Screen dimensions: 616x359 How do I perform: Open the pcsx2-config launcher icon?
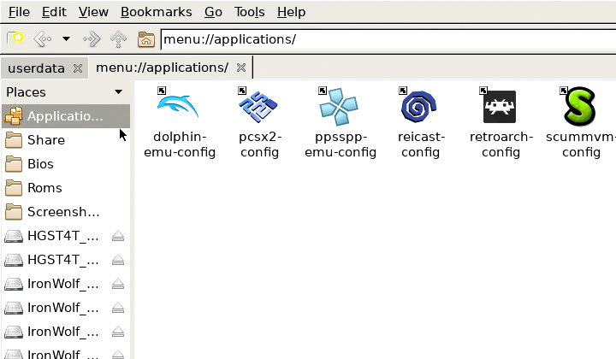tap(258, 107)
